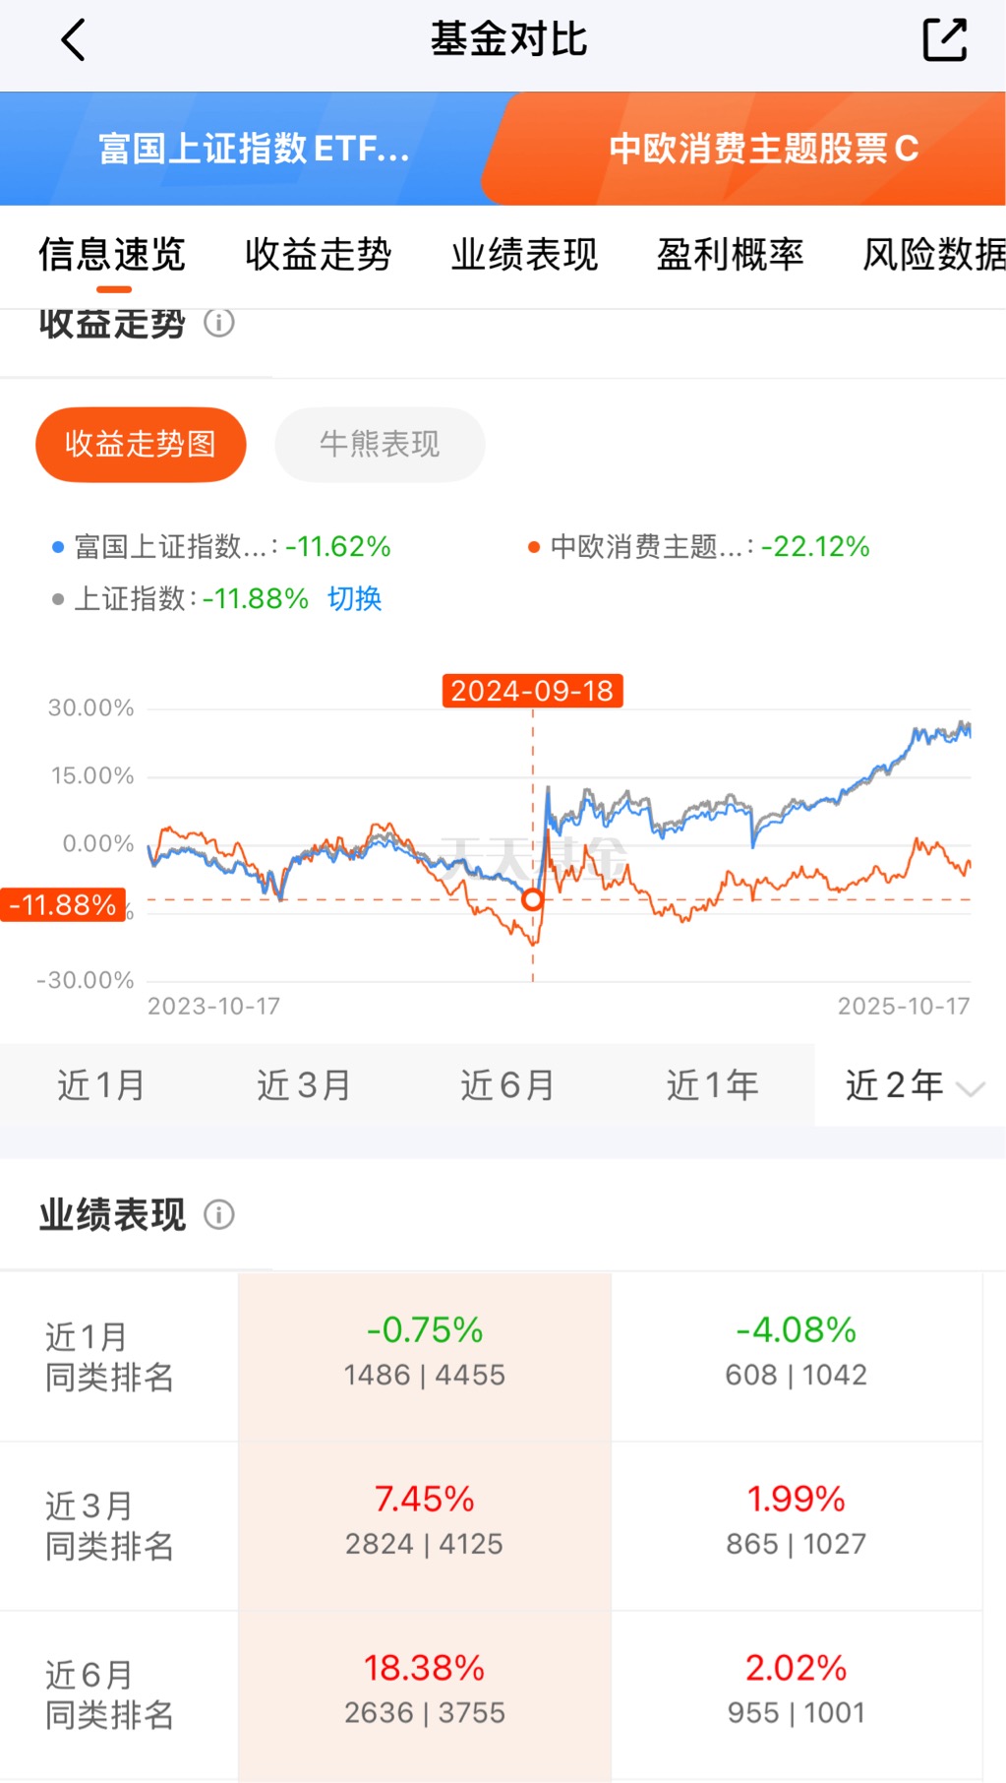Click the chart marker circle at 2024-09-18

click(532, 899)
